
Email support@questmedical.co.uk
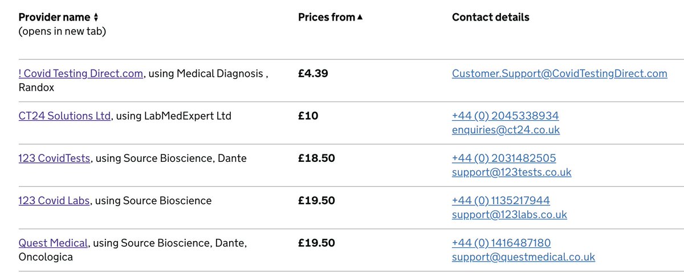(x=523, y=257)
